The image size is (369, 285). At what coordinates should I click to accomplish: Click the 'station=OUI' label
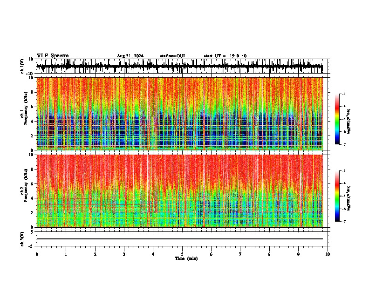[x=172, y=56]
